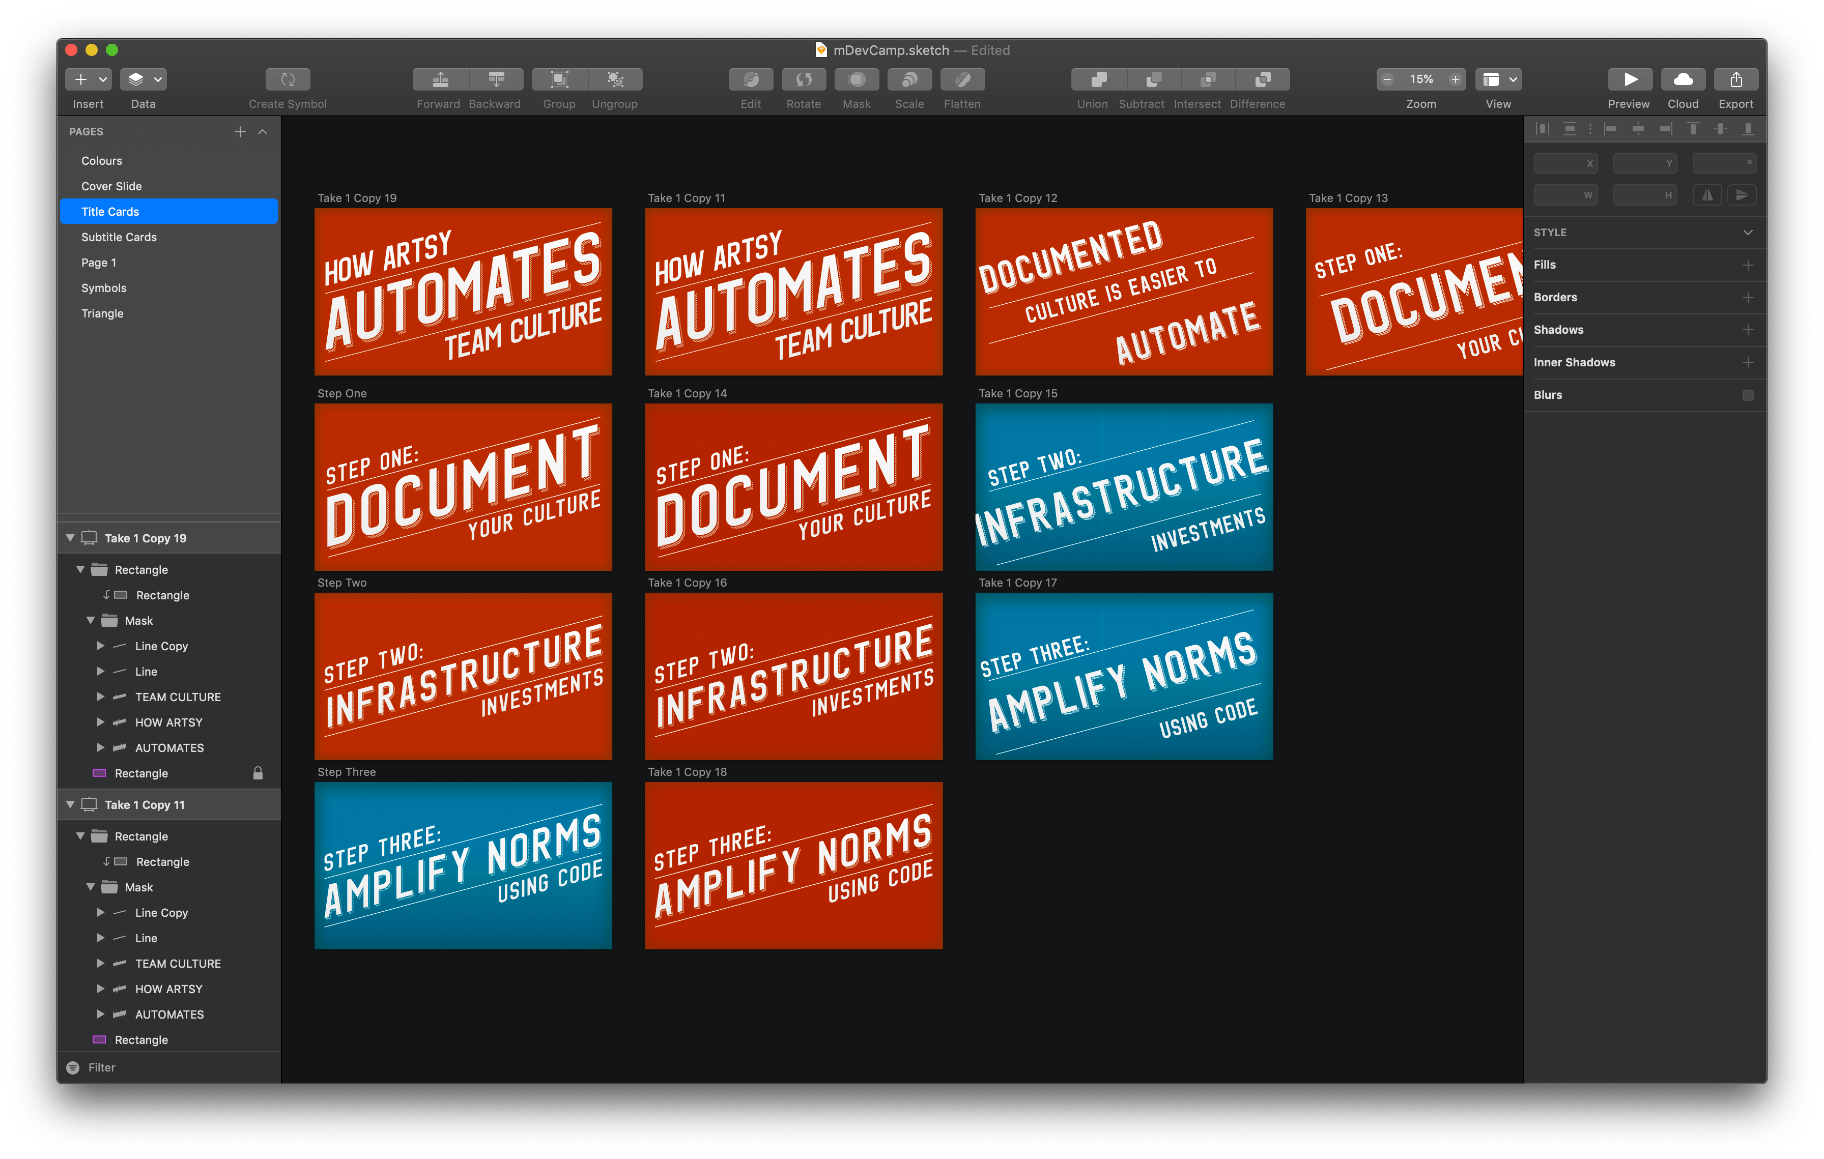The image size is (1824, 1159).
Task: Click the Mask tool icon
Action: click(x=857, y=79)
